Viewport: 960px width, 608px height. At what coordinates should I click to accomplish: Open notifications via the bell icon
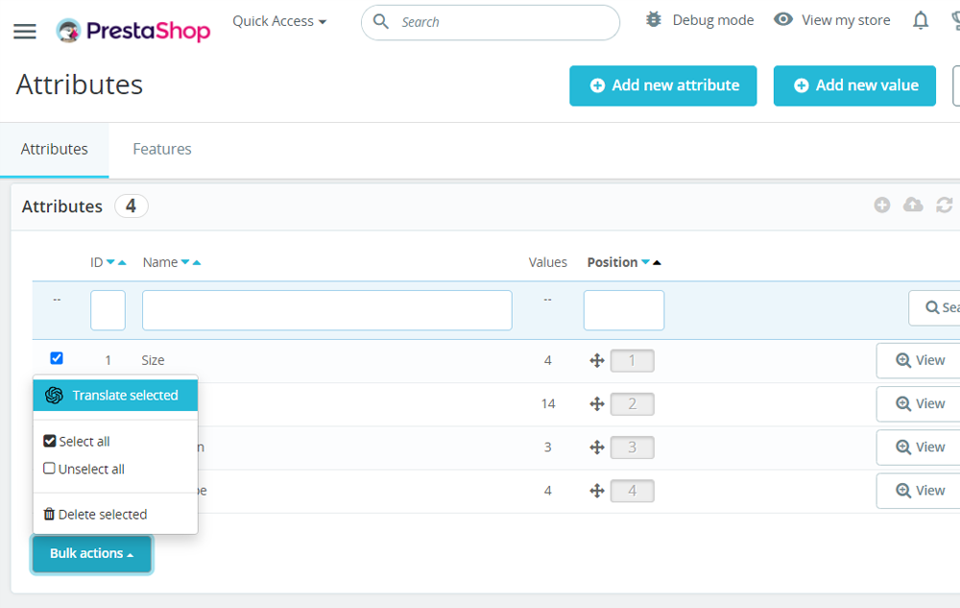coord(920,19)
